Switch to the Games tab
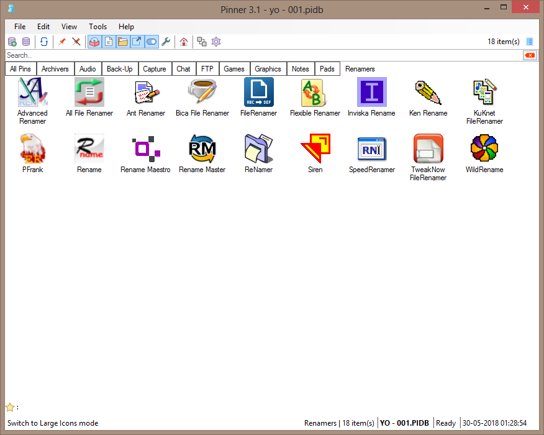544x435 pixels. tap(234, 69)
